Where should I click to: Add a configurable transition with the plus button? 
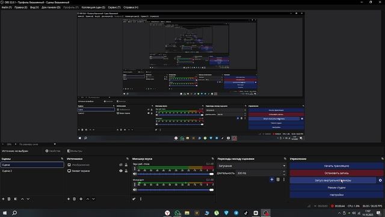[x=272, y=180]
